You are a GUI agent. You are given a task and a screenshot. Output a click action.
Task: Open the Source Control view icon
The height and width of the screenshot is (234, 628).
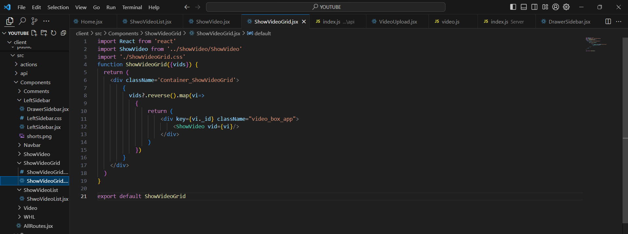[34, 21]
